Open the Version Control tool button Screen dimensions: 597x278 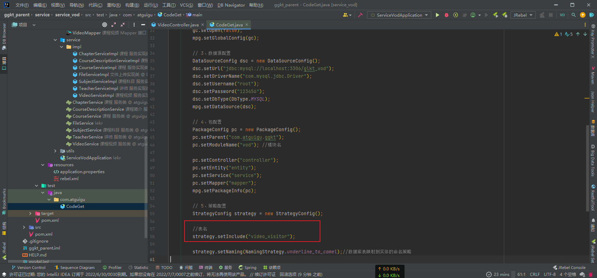(x=28, y=268)
